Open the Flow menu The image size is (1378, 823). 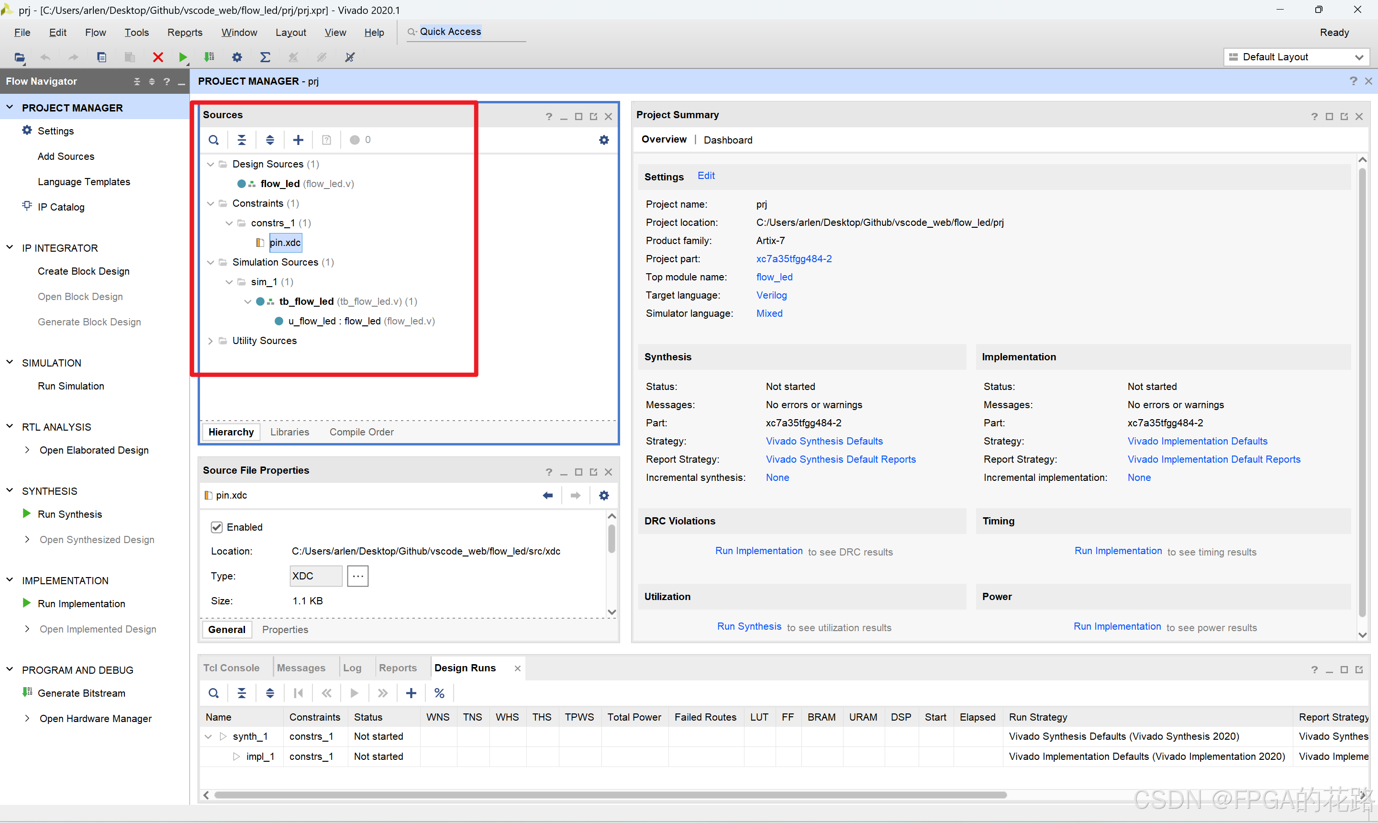coord(95,33)
